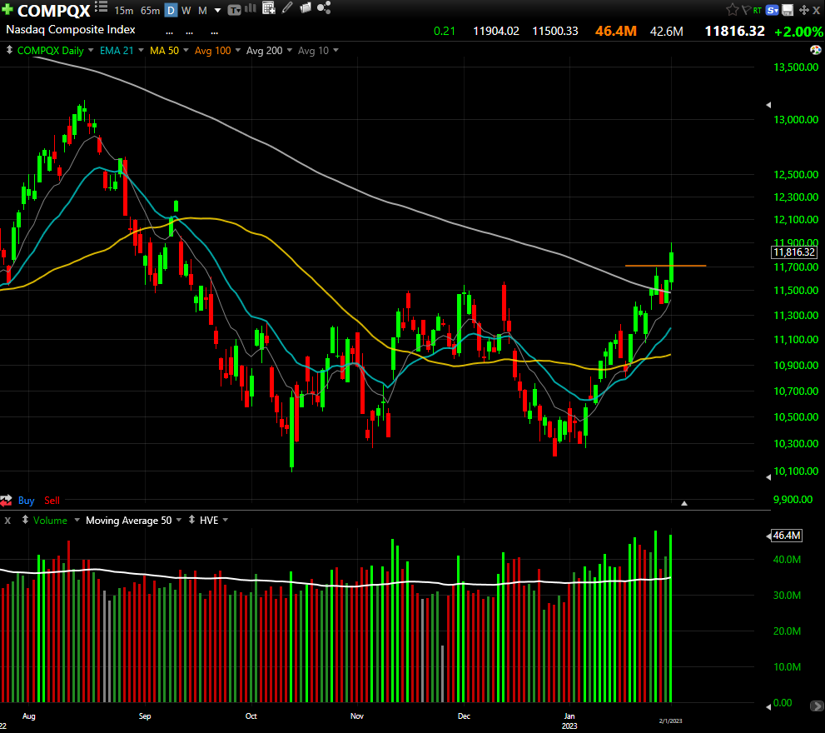Click the Sell button
Screen dimensions: 825x733
(52, 501)
